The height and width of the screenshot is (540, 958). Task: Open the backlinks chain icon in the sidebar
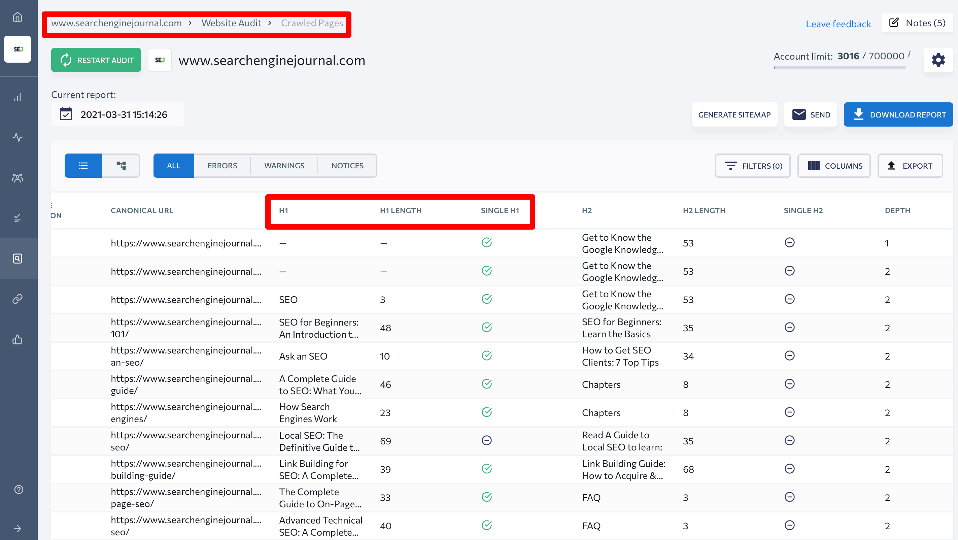pos(18,299)
